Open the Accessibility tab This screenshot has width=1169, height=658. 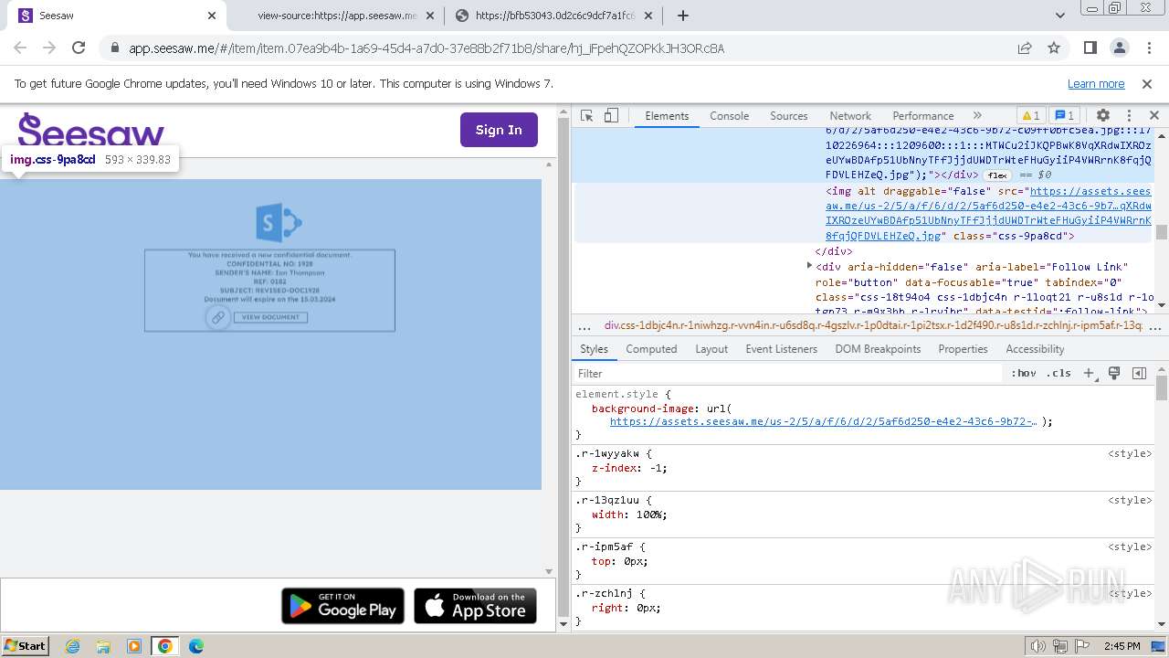[x=1035, y=349]
